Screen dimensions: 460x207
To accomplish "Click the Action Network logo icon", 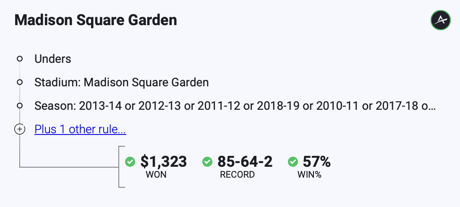I will click(x=440, y=20).
